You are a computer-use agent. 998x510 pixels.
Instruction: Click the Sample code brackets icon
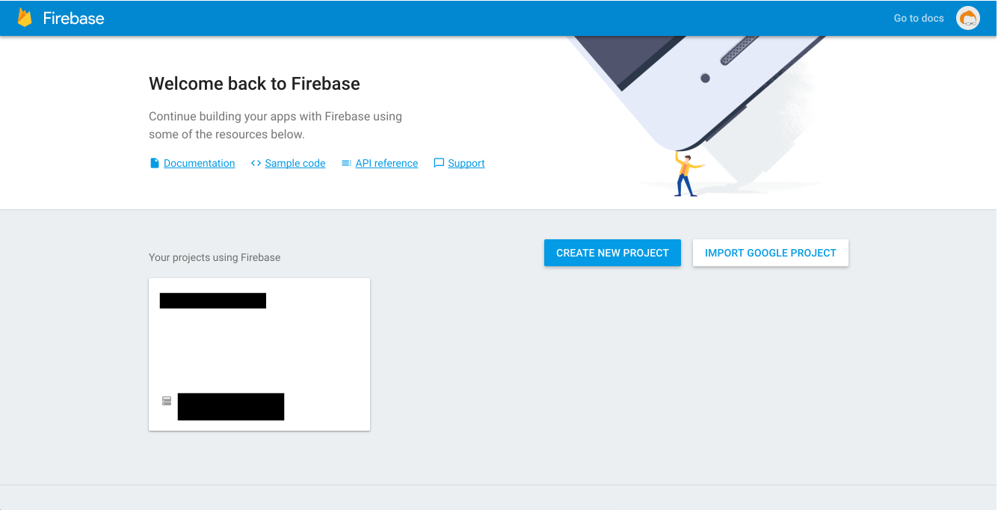click(256, 163)
